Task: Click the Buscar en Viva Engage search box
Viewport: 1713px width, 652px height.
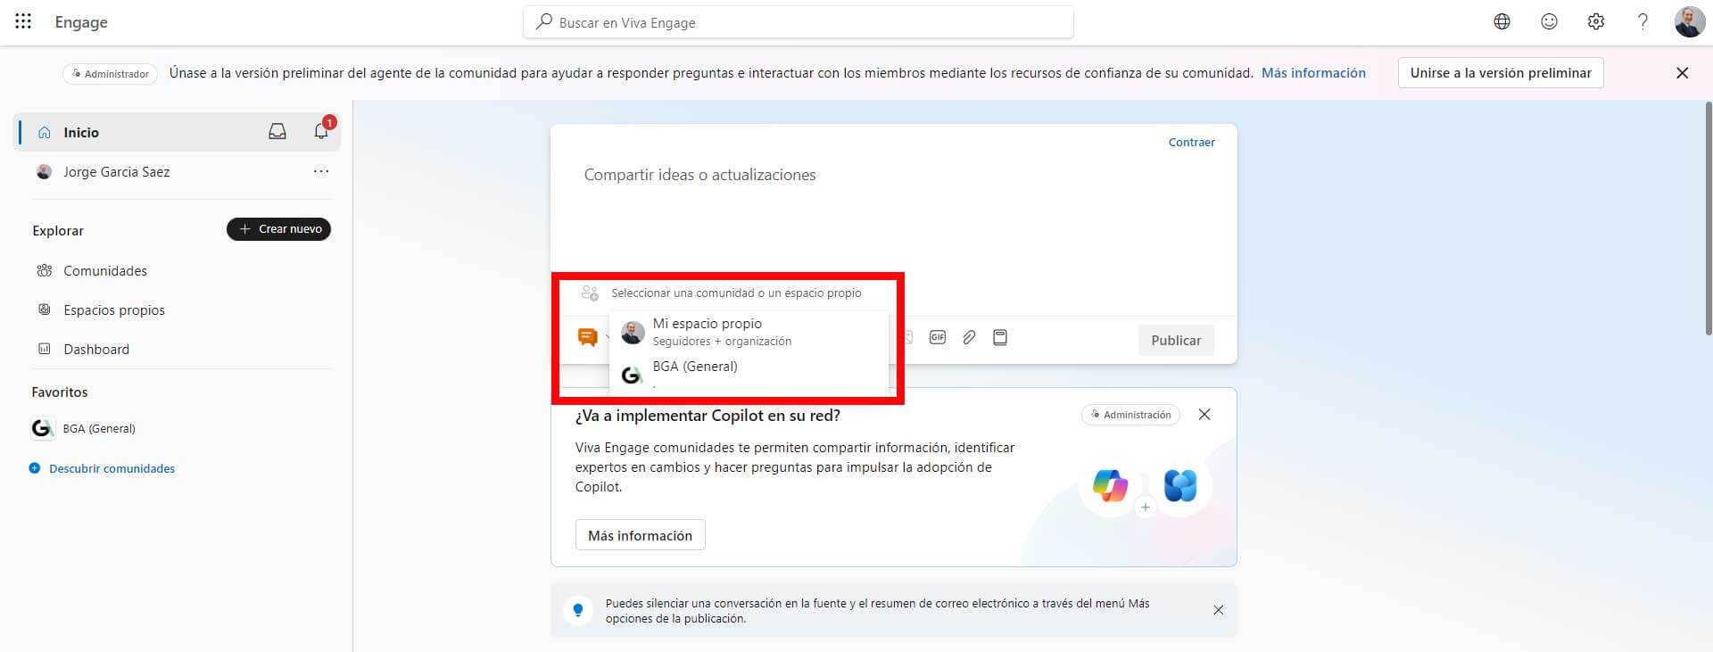Action: coord(799,22)
